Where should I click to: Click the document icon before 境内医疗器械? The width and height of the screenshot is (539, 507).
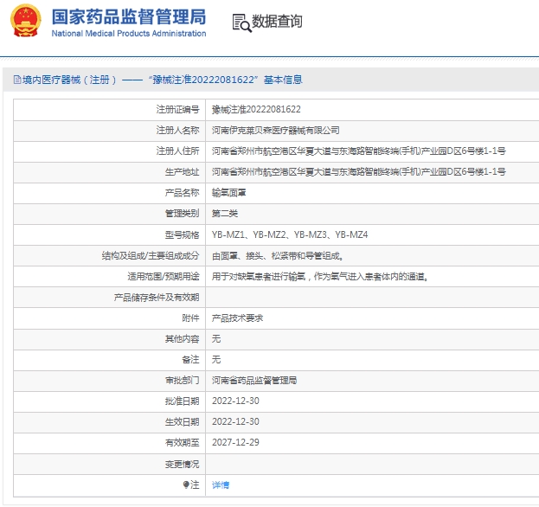coord(17,80)
